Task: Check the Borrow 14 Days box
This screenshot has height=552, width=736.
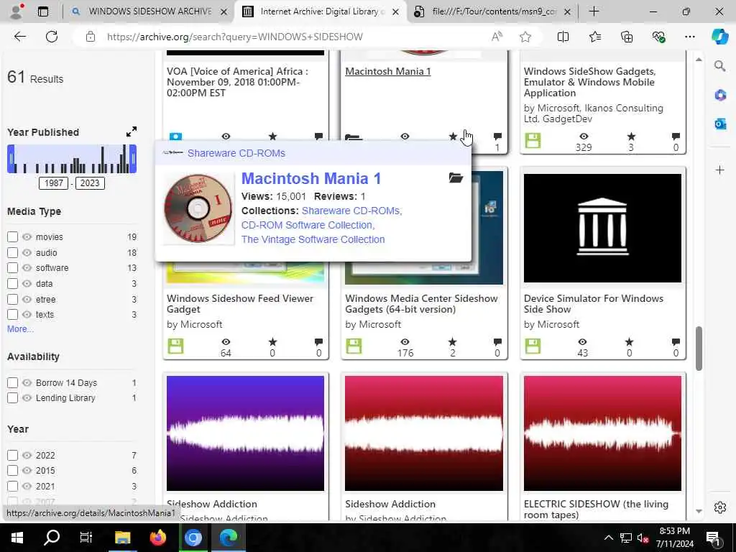Action: tap(13, 382)
